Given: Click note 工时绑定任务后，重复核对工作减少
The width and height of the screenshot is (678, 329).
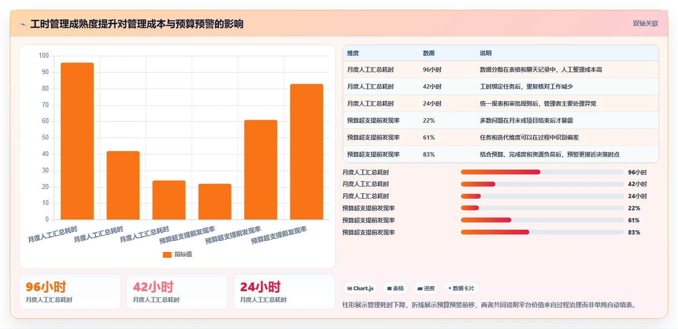Looking at the screenshot, I should coord(526,87).
